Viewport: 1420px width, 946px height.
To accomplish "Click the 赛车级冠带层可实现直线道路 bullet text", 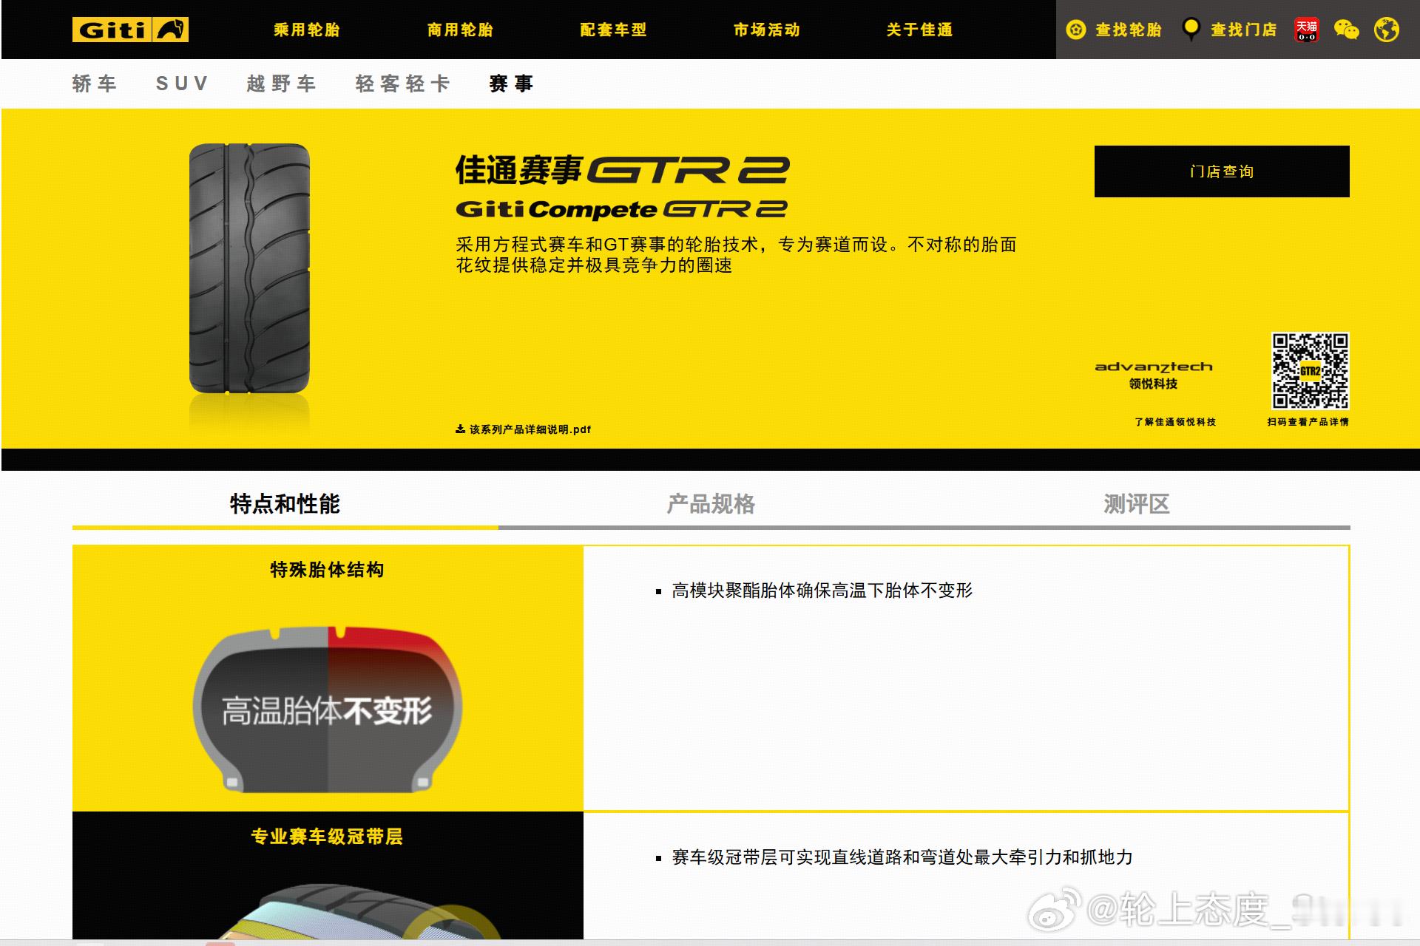I will coord(902,857).
